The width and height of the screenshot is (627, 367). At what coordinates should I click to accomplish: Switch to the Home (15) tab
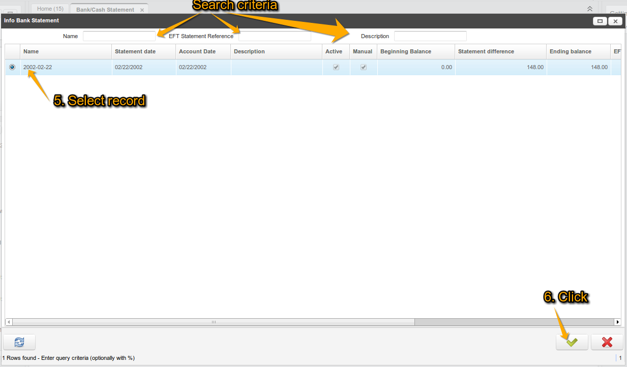point(50,9)
